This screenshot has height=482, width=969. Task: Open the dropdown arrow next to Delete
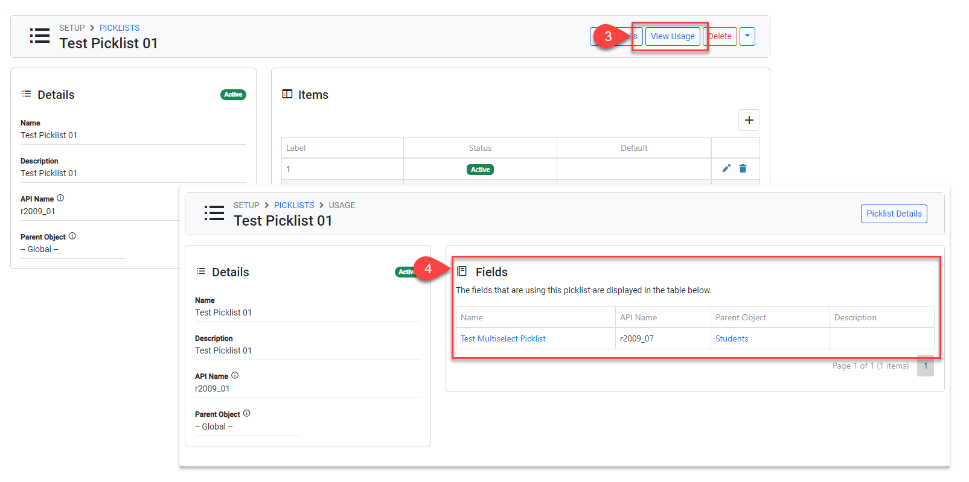[747, 36]
